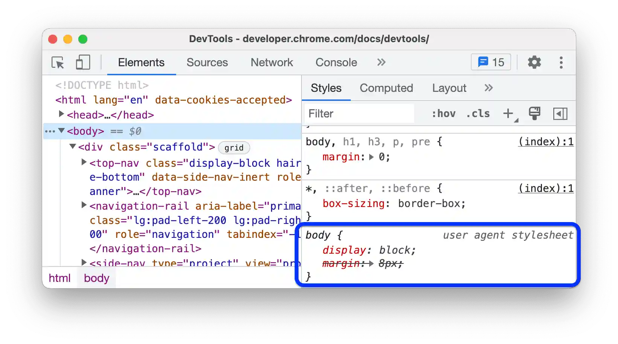
Task: Toggle element state with :hov
Action: [444, 113]
